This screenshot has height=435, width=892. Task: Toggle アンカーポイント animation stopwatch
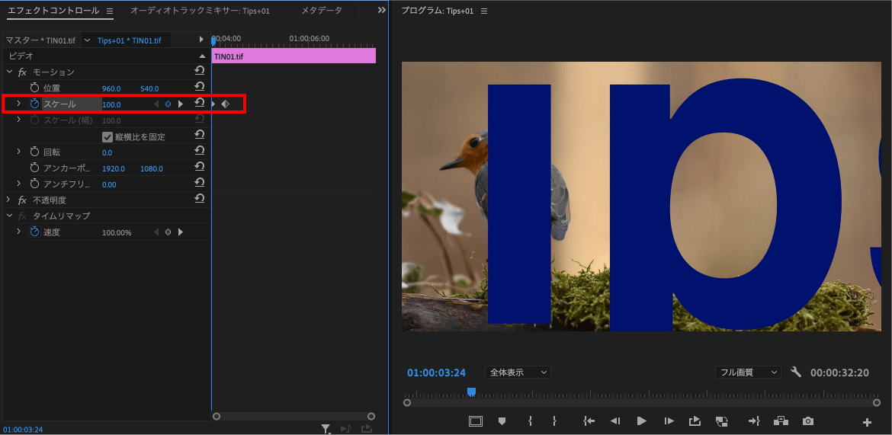coord(35,168)
